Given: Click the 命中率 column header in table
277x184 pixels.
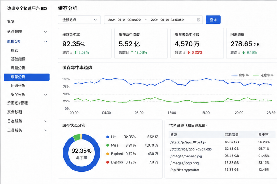Looking at the screenshot, I should click(x=263, y=135).
